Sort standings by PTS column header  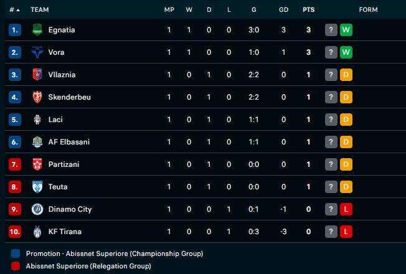[x=308, y=10]
